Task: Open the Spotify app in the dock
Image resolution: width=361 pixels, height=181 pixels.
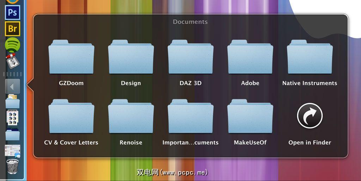Action: (x=12, y=45)
